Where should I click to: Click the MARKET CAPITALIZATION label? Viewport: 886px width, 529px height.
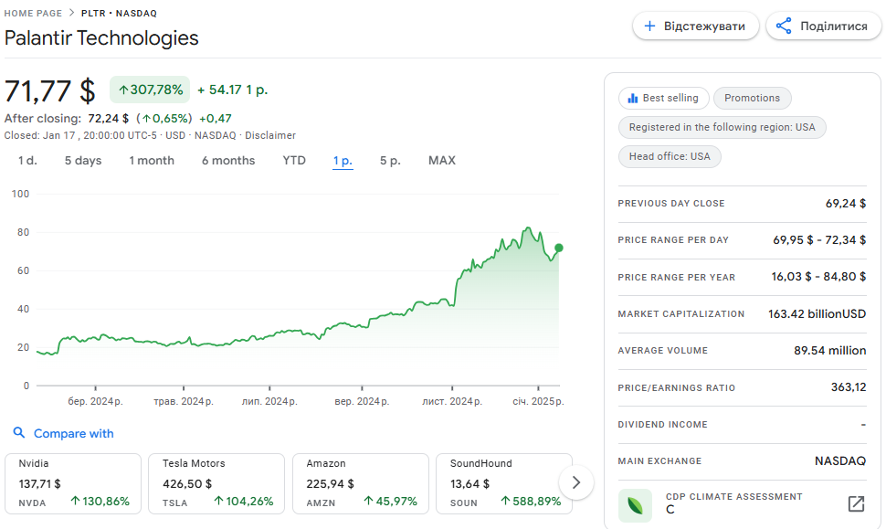click(680, 314)
